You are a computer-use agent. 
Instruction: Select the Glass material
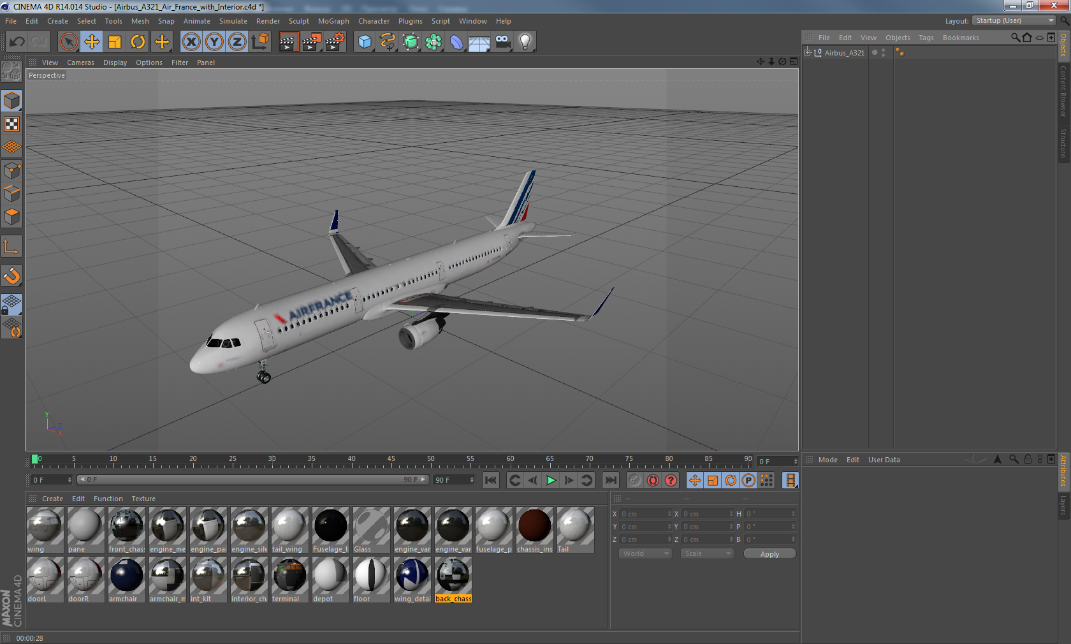372,530
